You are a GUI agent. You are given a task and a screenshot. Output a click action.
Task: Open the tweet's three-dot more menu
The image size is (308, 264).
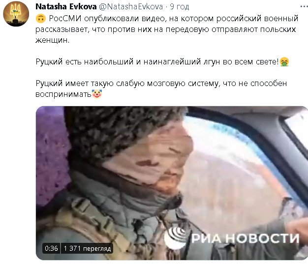click(304, 6)
